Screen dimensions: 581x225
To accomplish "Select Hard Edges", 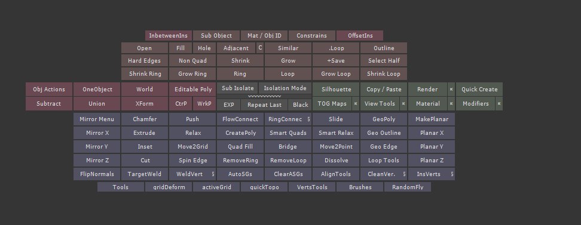I will coord(145,60).
